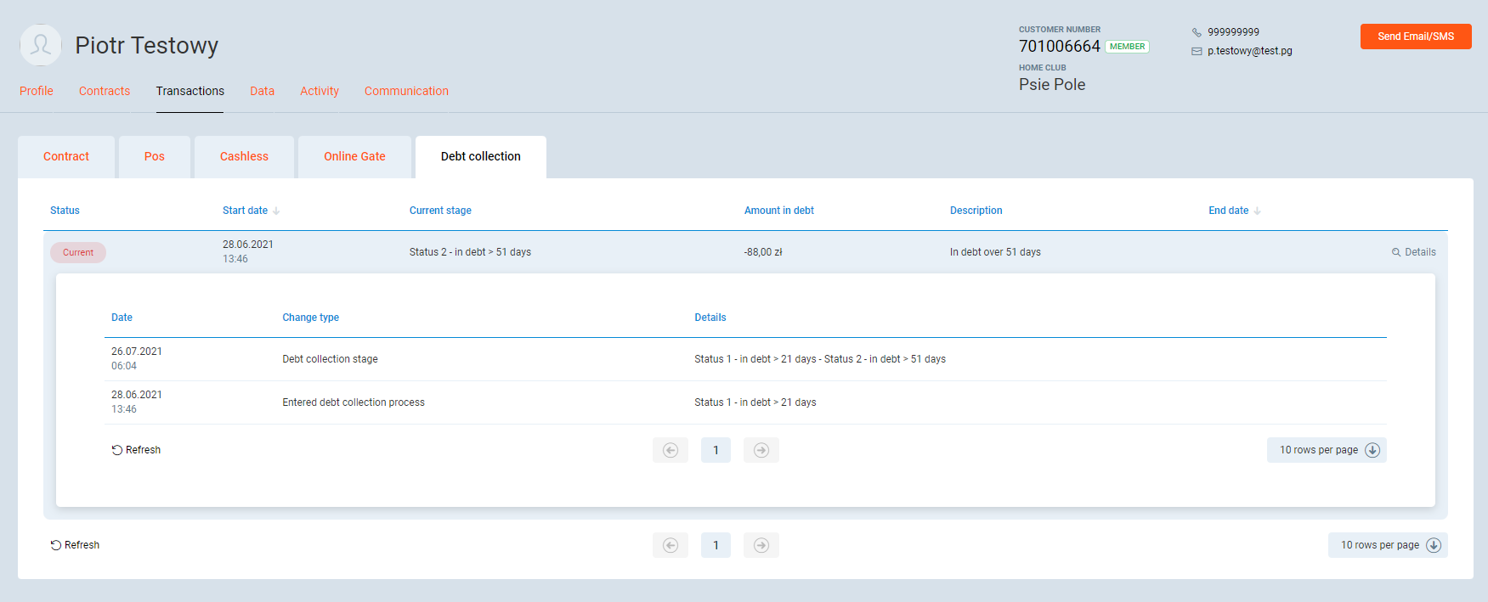Refresh the inner history table
Viewport: 1488px width, 602px height.
pos(136,450)
